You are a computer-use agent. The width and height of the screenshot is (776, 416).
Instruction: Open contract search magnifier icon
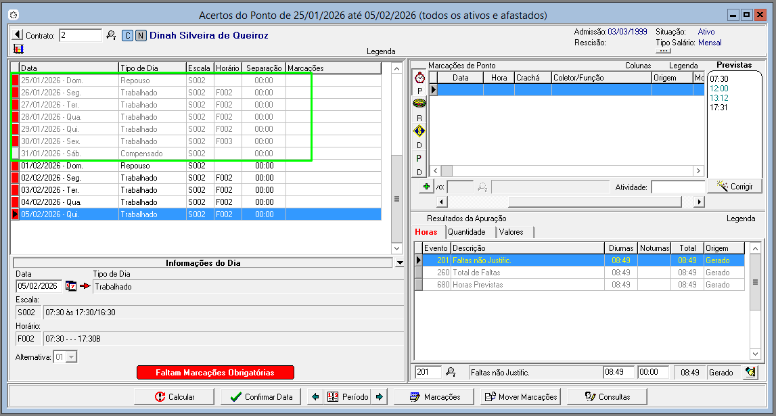coord(112,35)
